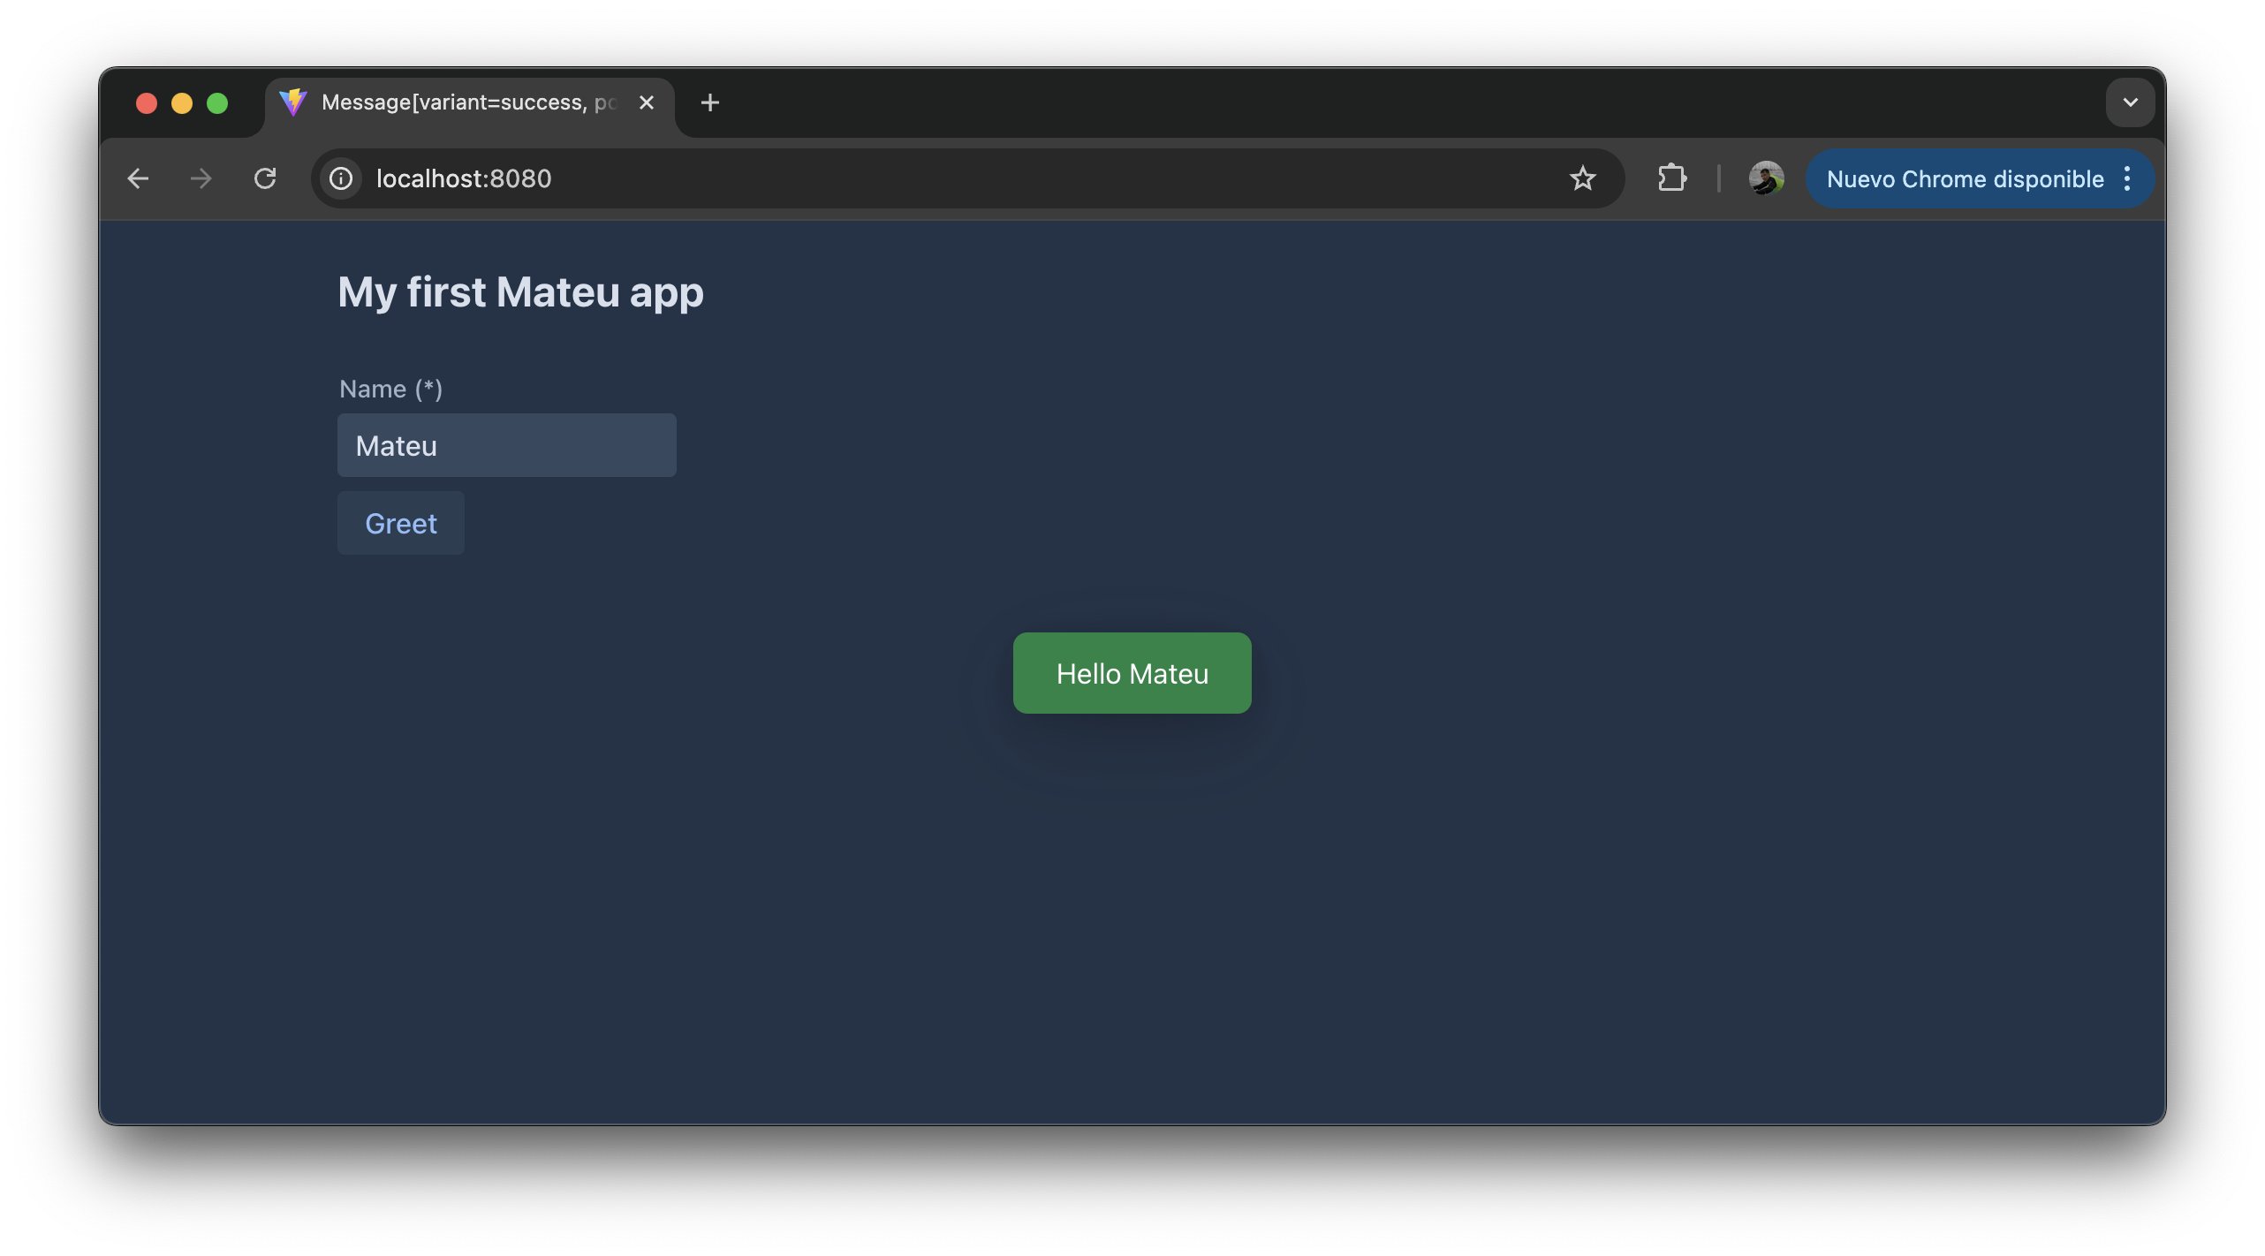Click the My first Mateu app heading

tap(520, 292)
